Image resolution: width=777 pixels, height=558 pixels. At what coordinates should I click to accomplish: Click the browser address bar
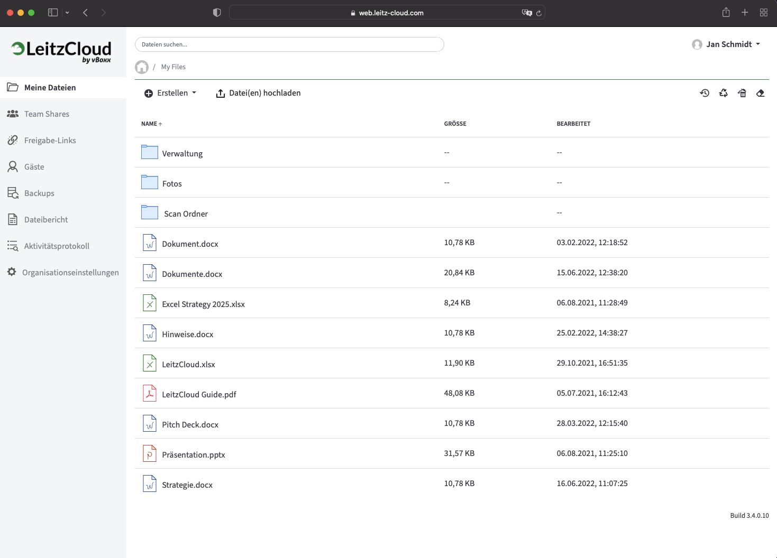point(387,13)
